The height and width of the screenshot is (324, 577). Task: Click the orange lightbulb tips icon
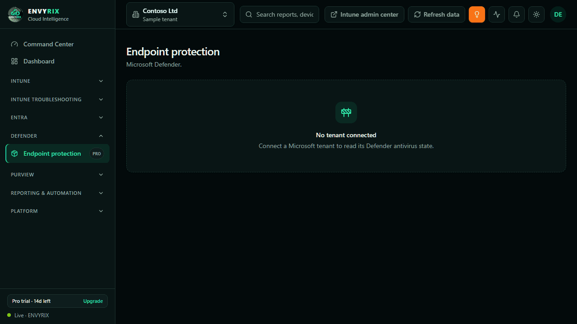477,14
